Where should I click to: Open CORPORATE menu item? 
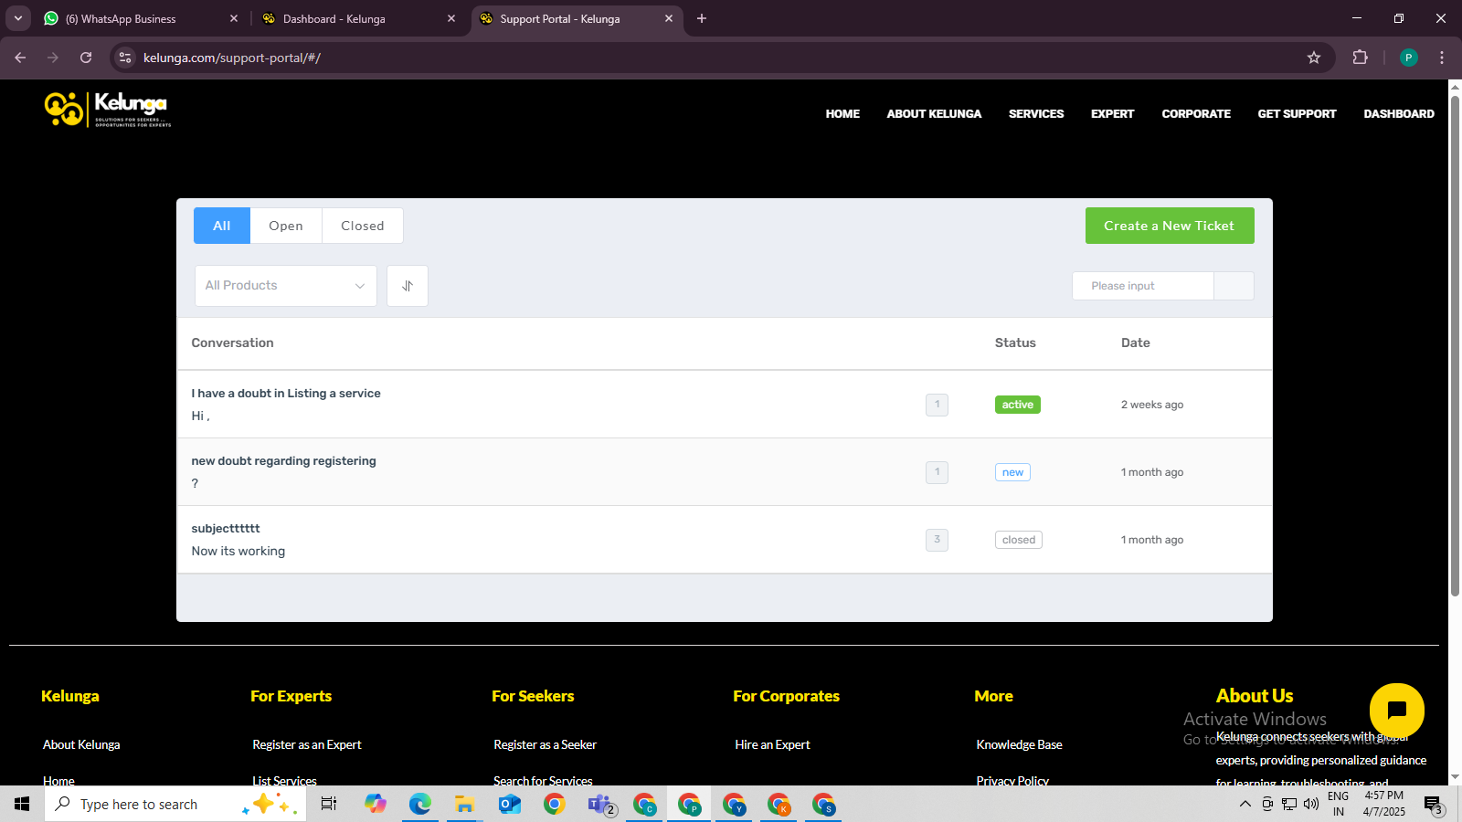pyautogui.click(x=1196, y=114)
